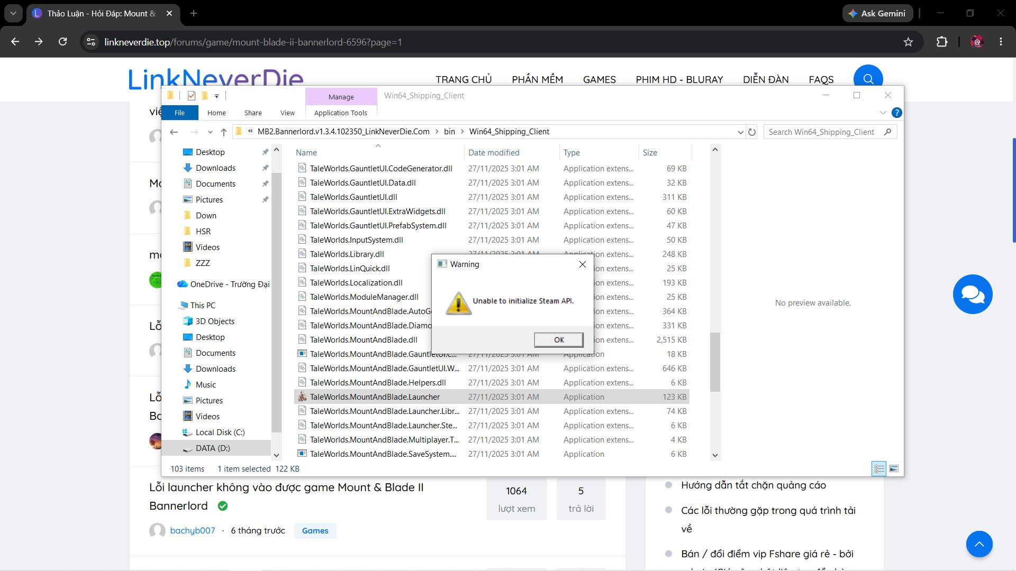Switch to large thumbnails view icon
Image resolution: width=1016 pixels, height=571 pixels.
(894, 468)
